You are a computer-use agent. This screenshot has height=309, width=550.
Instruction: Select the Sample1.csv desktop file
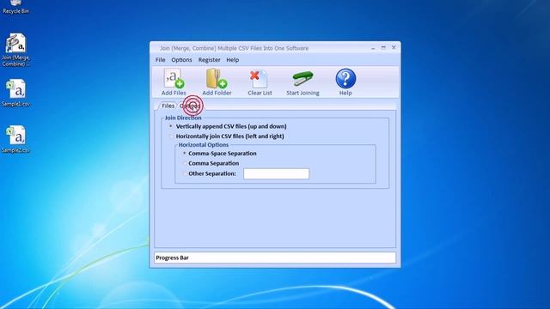click(15, 93)
